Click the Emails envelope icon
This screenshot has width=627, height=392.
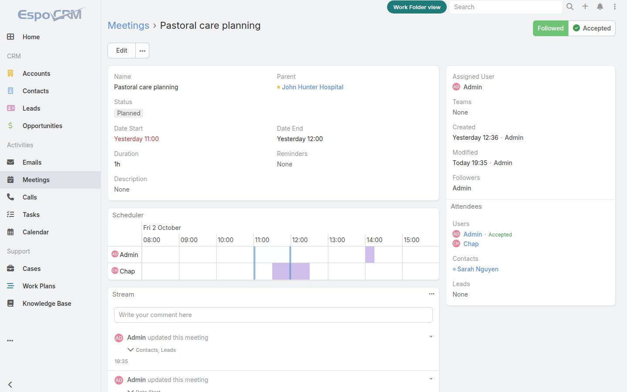pos(10,162)
